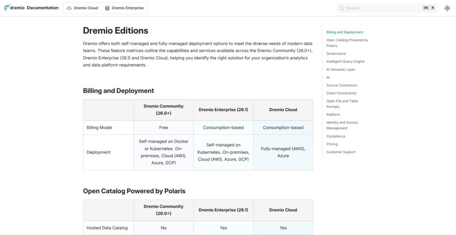Focus the Search input field

click(387, 8)
